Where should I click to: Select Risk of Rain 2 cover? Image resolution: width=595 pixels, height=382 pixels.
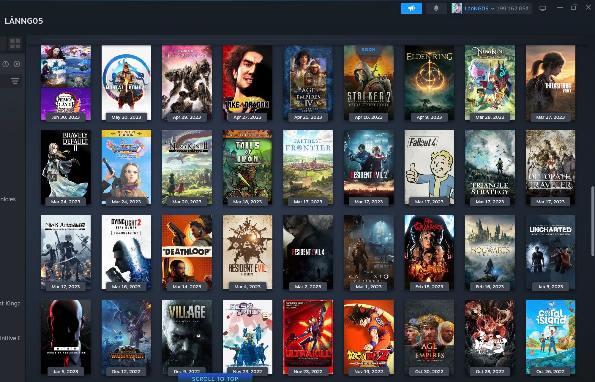(x=247, y=337)
